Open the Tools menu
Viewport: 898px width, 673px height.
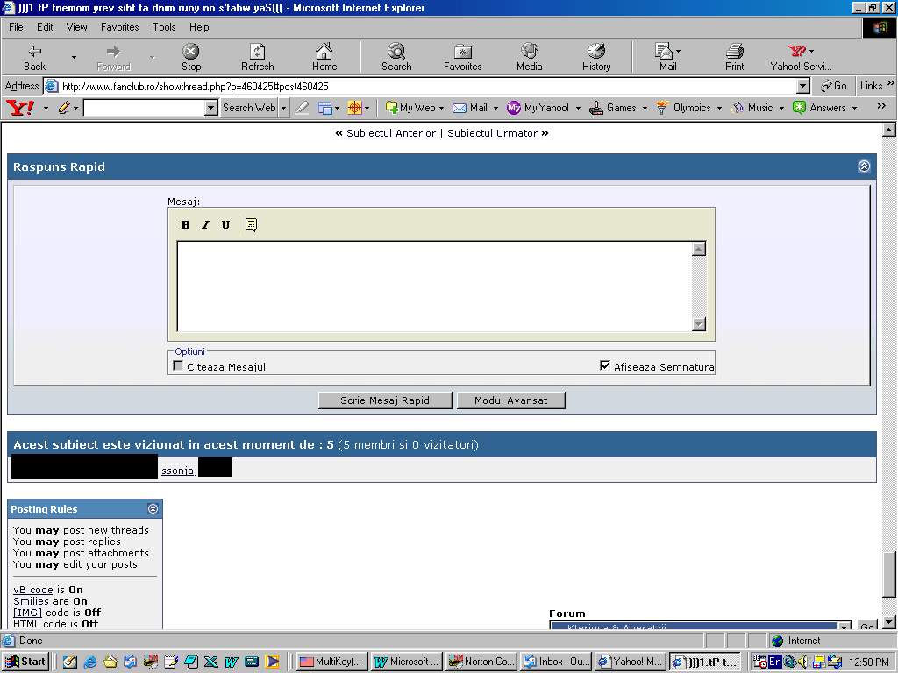164,27
